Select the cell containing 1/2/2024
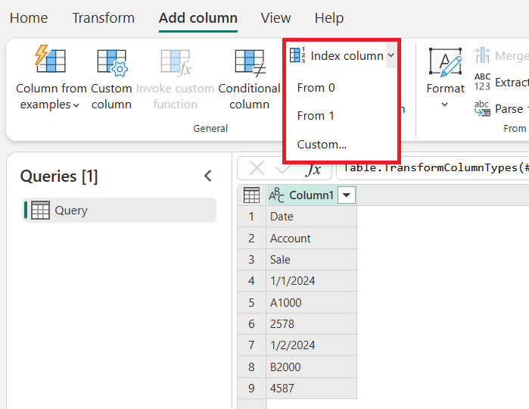The image size is (529, 409). 311,345
